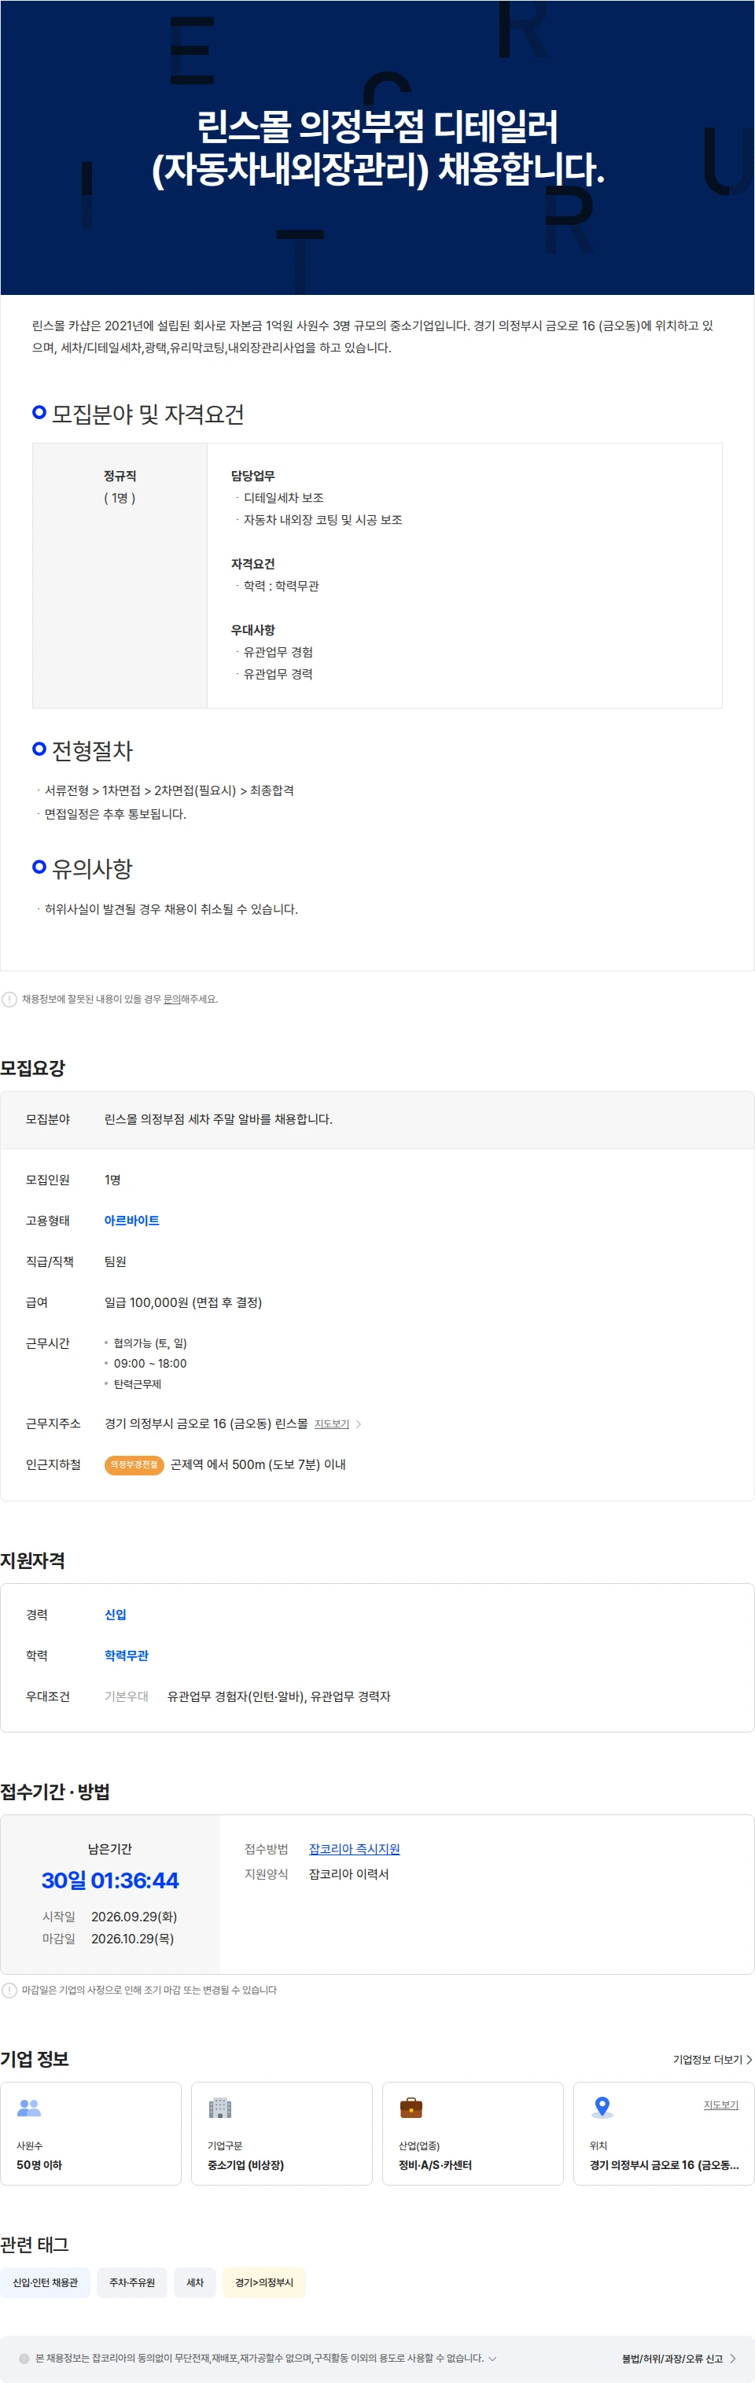Click the 학력무관 education link
The image size is (755, 2383).
pos(126,1655)
